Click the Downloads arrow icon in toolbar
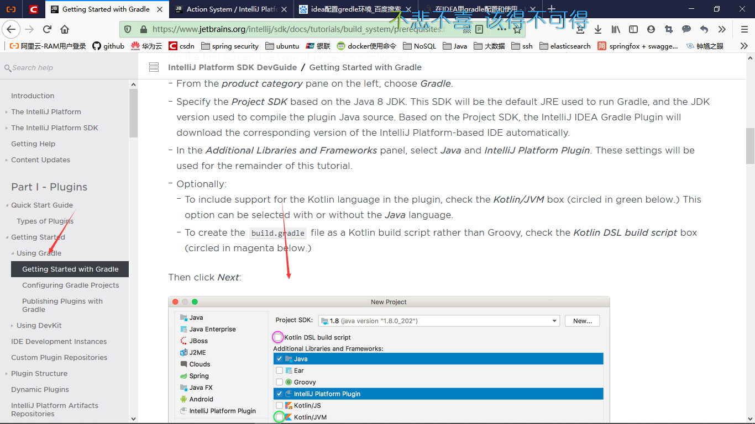The height and width of the screenshot is (424, 755). point(598,30)
